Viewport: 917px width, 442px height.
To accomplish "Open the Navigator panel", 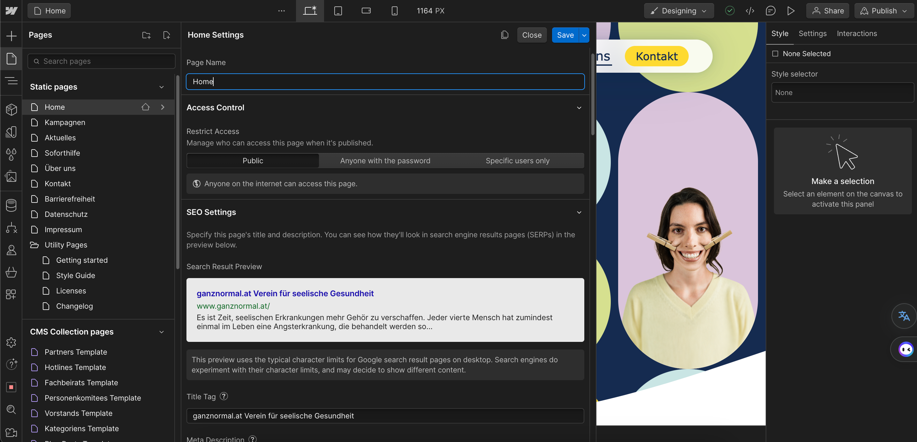I will [x=11, y=81].
